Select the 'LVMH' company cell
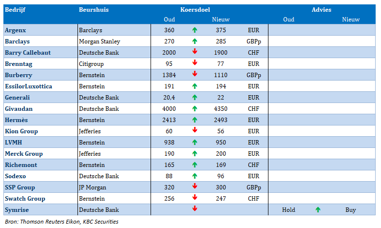 coord(40,142)
